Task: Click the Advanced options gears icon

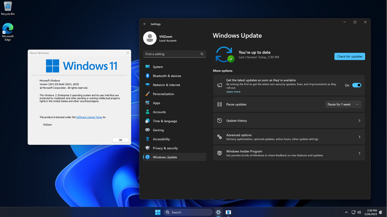Action: tap(220, 137)
